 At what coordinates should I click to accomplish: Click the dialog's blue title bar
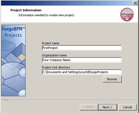pyautogui.click(x=67, y=3)
